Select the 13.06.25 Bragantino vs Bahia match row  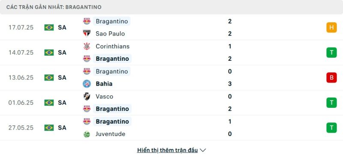(171, 77)
